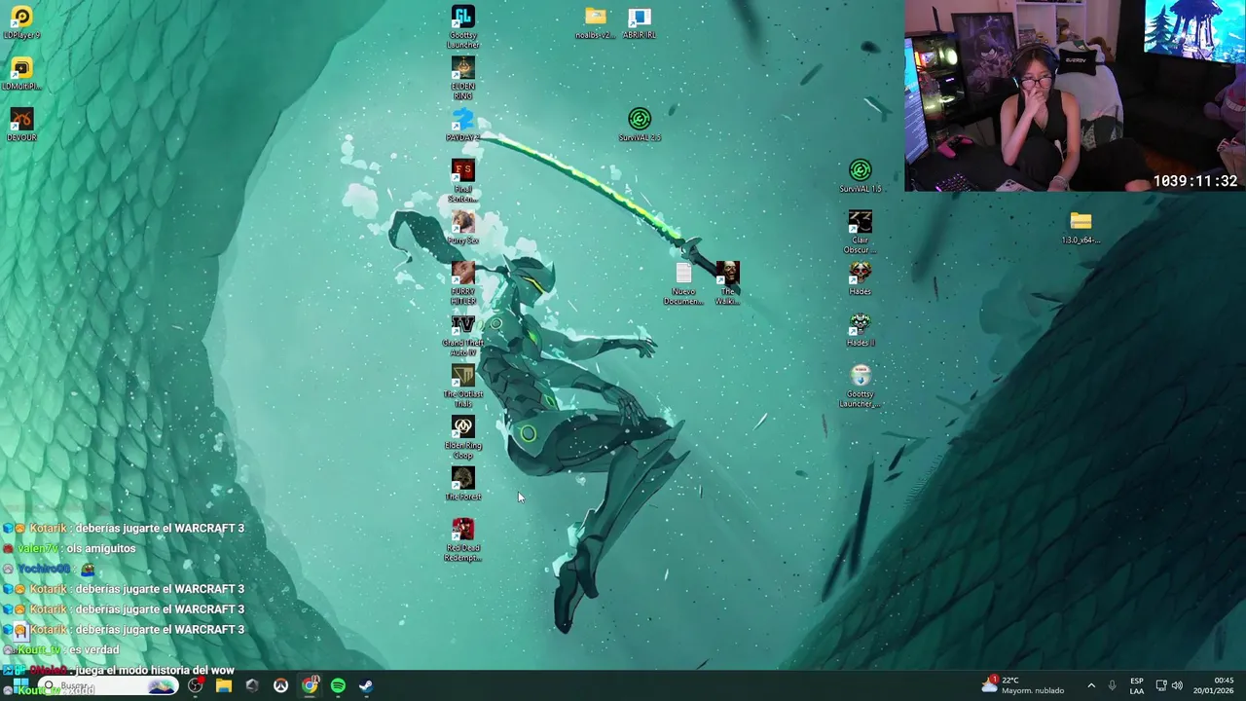Open Steam from the taskbar

(x=366, y=686)
